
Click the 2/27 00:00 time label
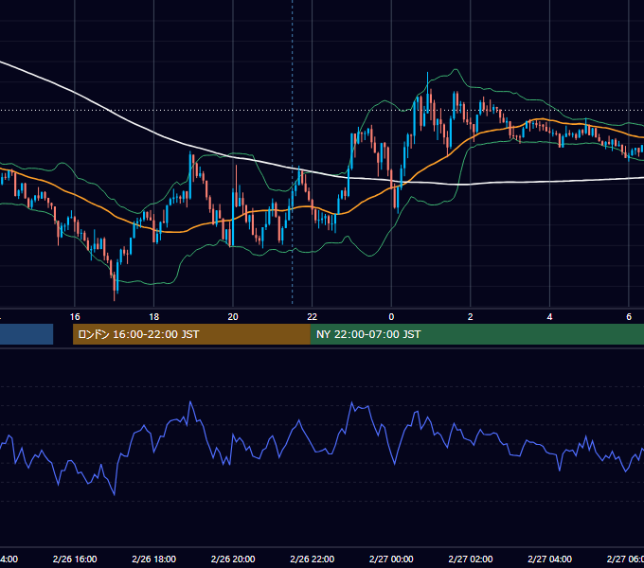391,559
